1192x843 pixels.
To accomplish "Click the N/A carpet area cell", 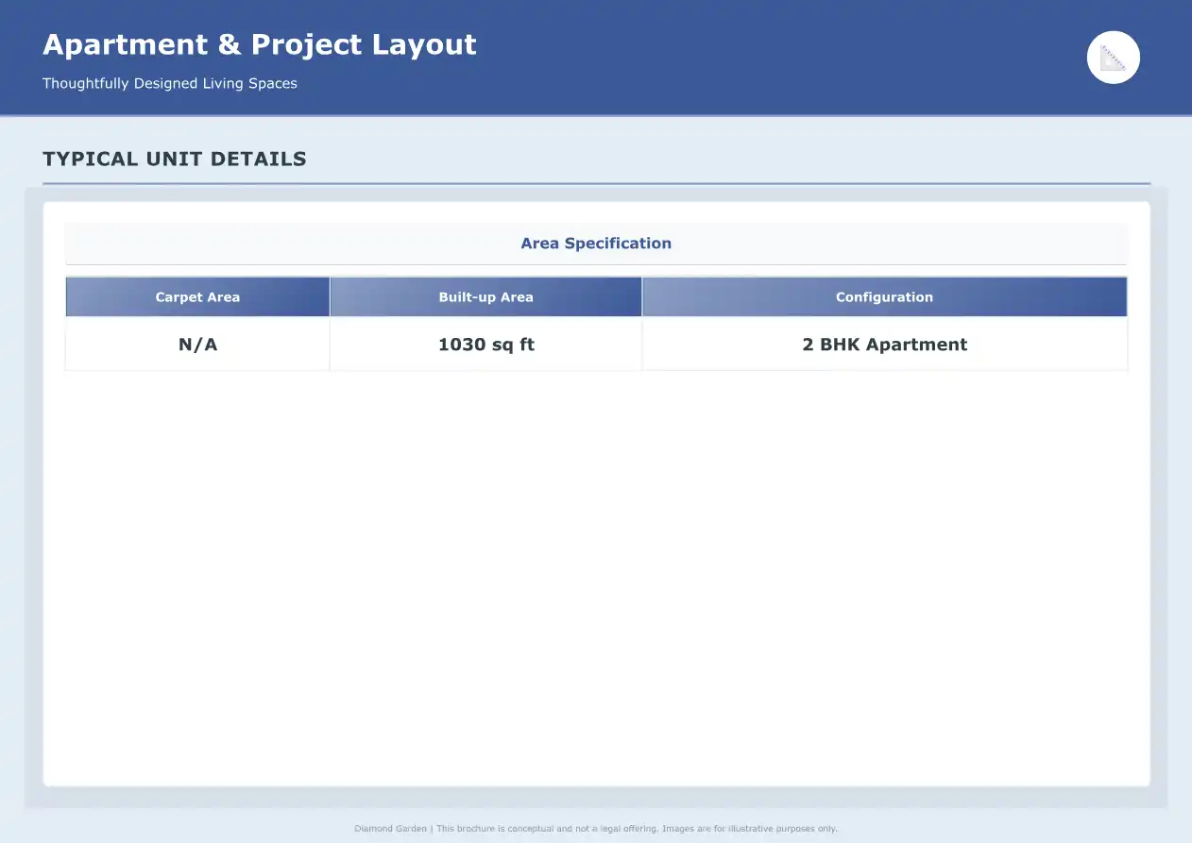I will tap(197, 345).
